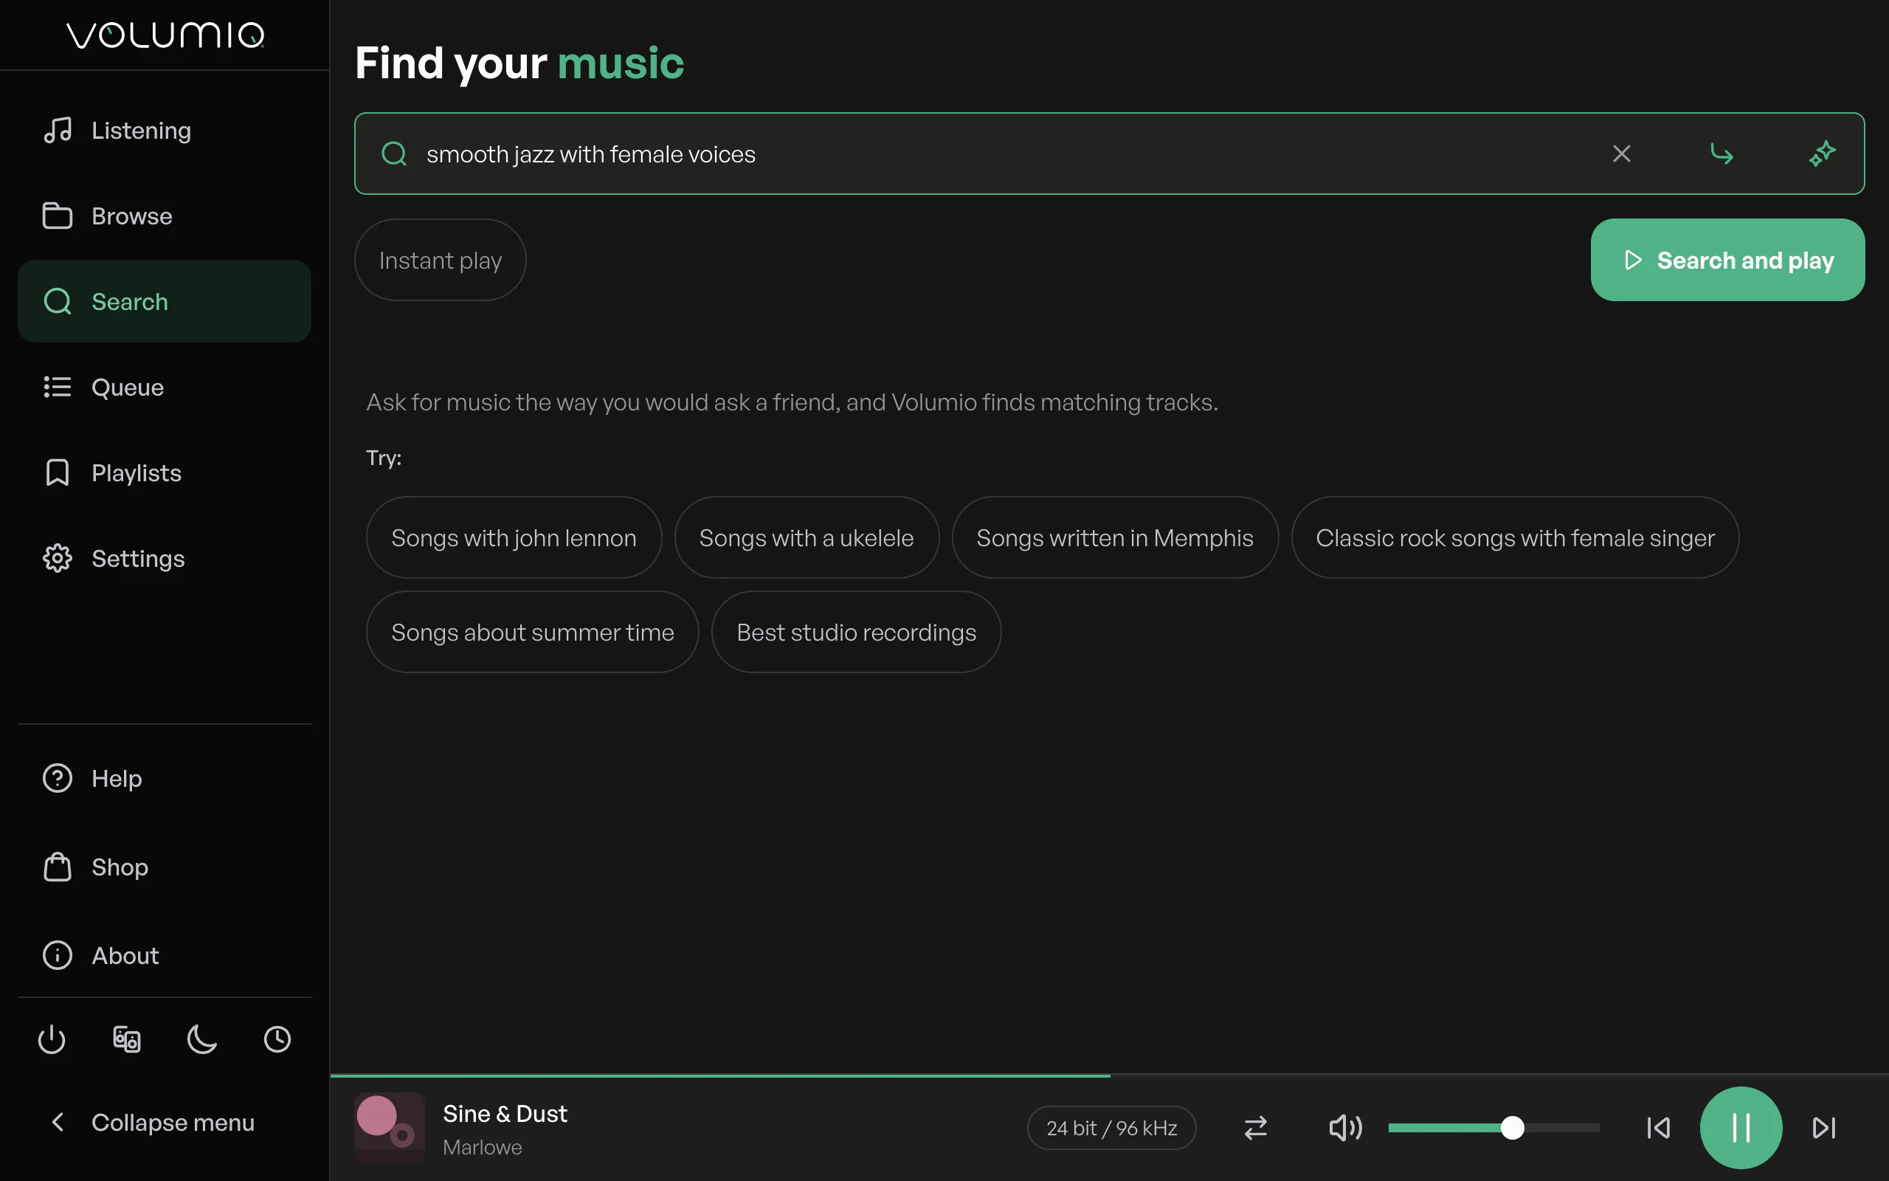Collapse the sidebar menu
The height and width of the screenshot is (1181, 1889).
tap(164, 1123)
